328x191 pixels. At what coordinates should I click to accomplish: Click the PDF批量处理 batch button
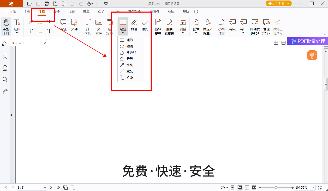coord(307,41)
